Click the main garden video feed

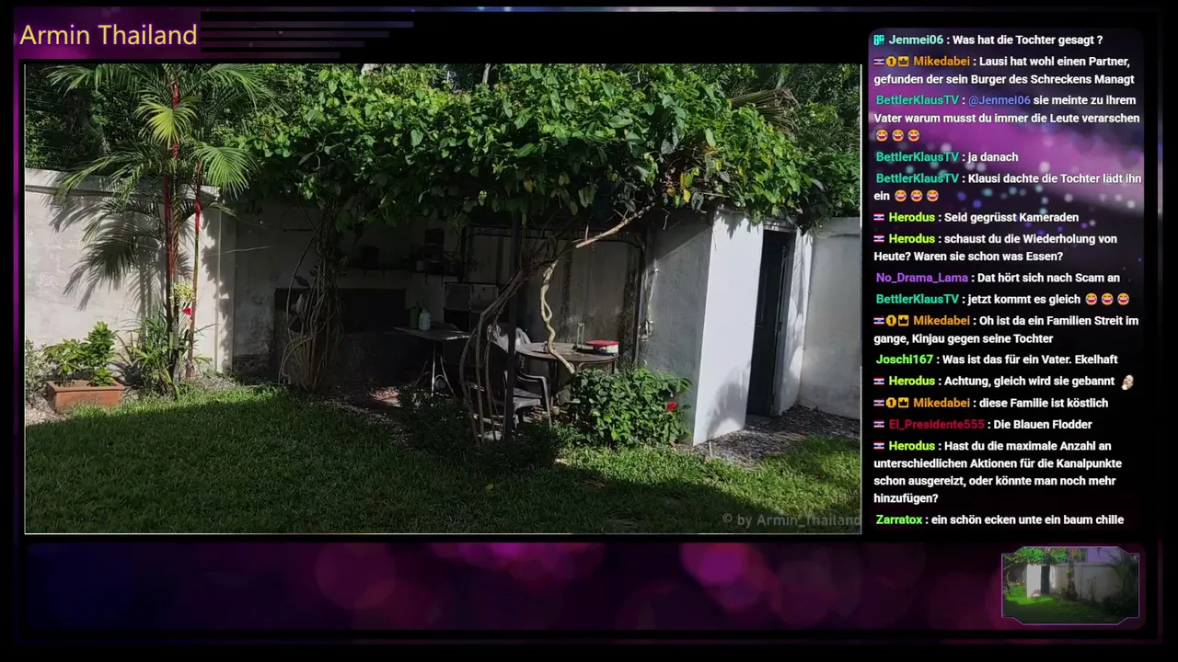pos(443,299)
